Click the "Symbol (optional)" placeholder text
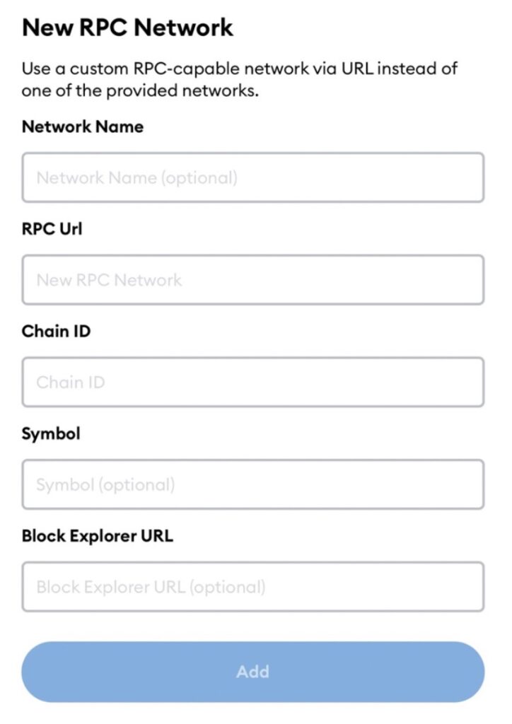512x724 pixels. (x=106, y=485)
